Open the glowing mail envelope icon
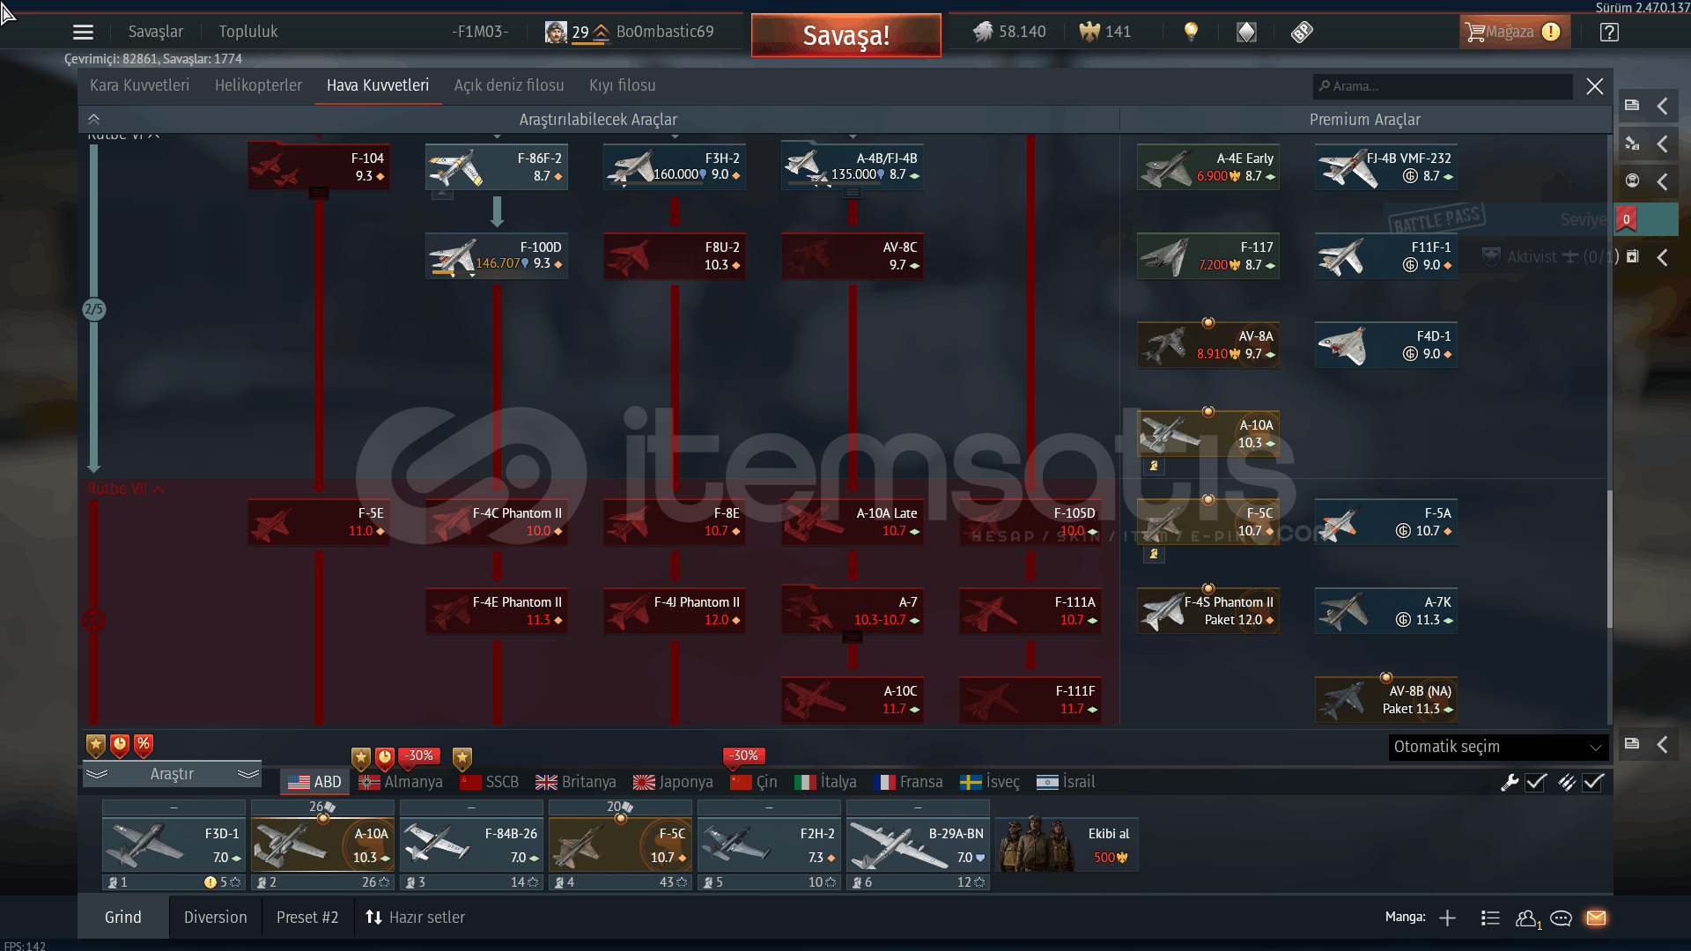This screenshot has width=1691, height=951. tap(1596, 918)
